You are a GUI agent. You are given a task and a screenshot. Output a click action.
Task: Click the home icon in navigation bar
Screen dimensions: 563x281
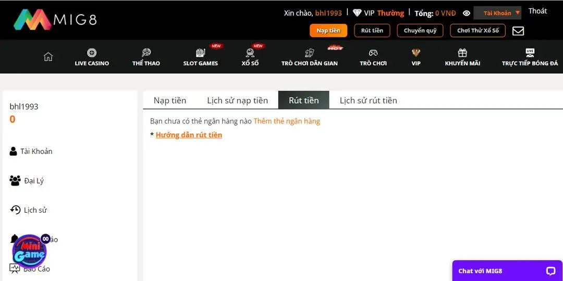[48, 57]
